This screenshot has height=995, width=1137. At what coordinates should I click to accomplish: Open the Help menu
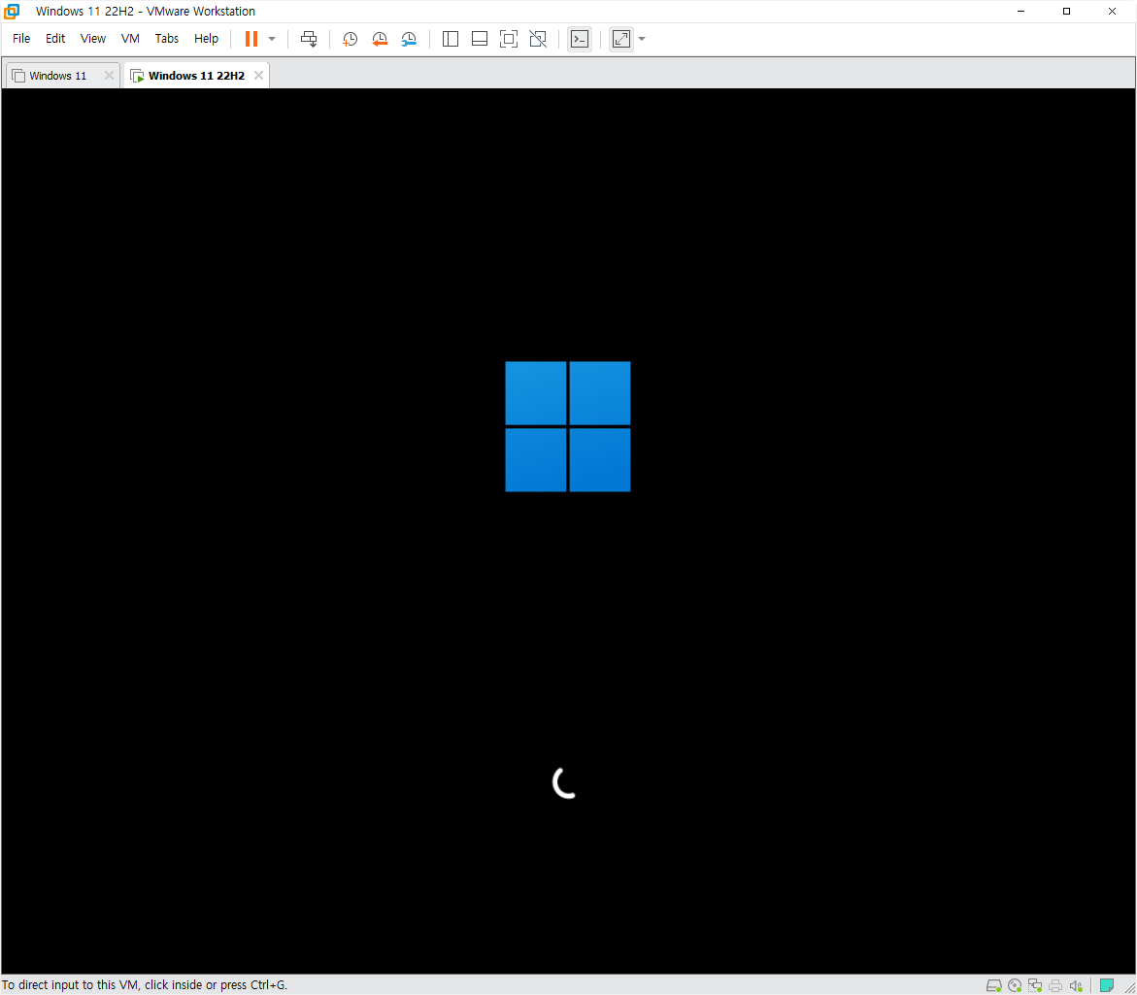coord(206,39)
